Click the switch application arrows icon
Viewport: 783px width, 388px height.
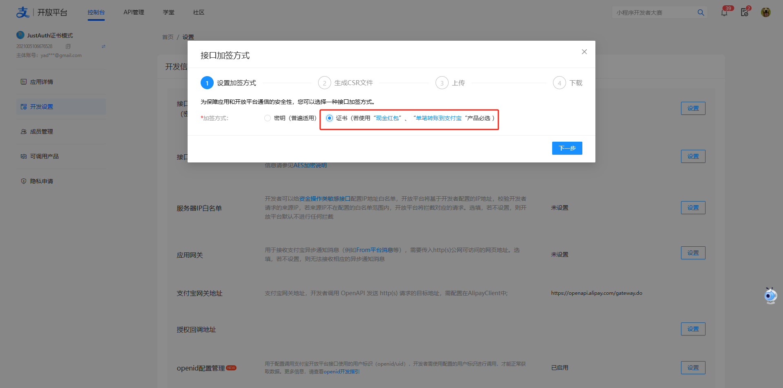click(104, 46)
